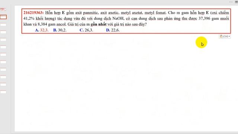This screenshot has width=238, height=134.
Task: Open the Paste Options (Ctrl) clipboard icon
Action: click(x=222, y=36)
